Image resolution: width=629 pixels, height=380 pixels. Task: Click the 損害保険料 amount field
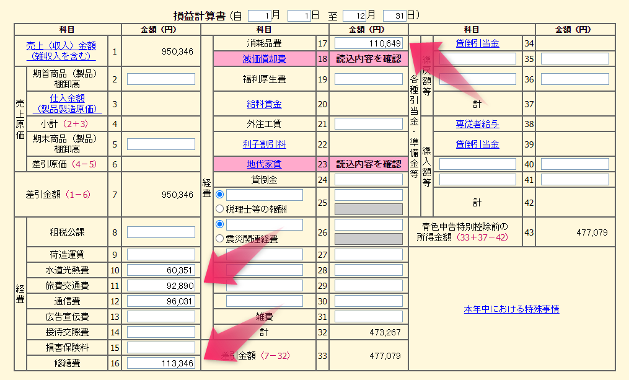tap(161, 348)
